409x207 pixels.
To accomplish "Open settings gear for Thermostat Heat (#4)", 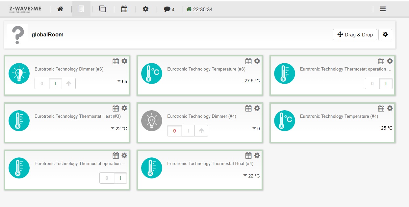I will [x=257, y=155].
